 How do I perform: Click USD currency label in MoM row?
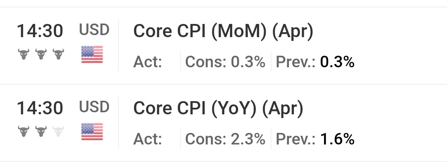[x=94, y=30]
